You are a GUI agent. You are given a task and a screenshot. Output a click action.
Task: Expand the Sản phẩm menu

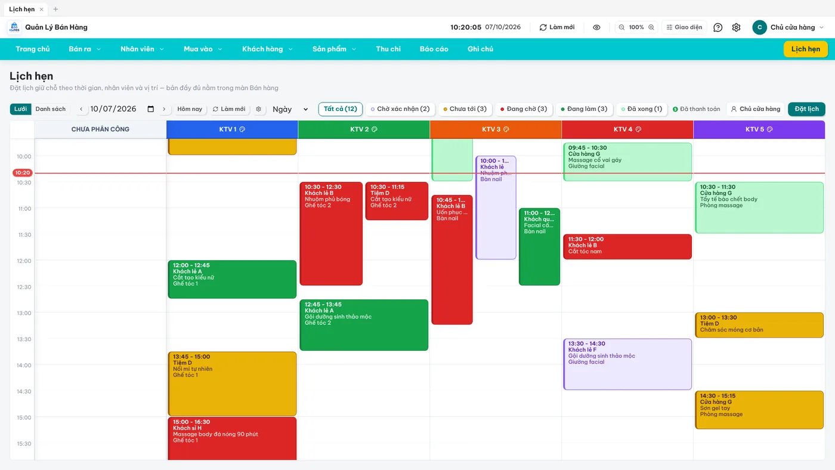click(334, 49)
